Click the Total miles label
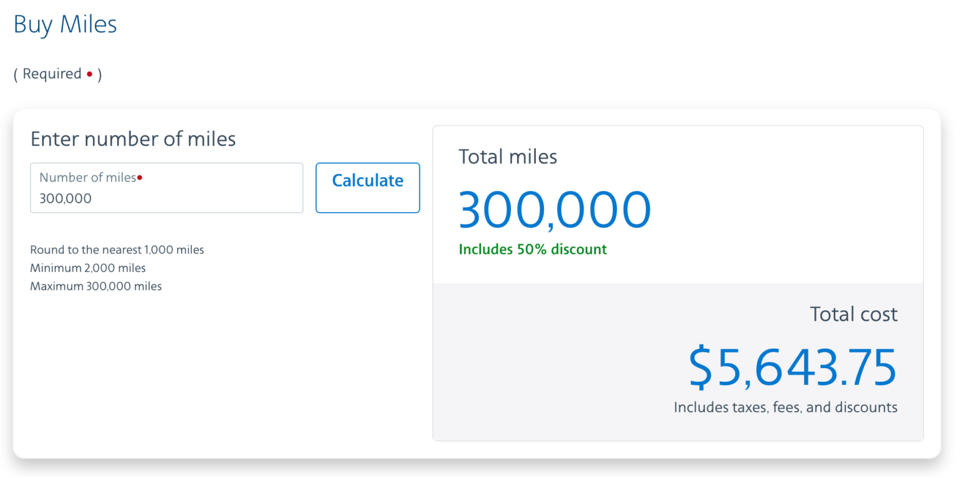 [x=507, y=157]
